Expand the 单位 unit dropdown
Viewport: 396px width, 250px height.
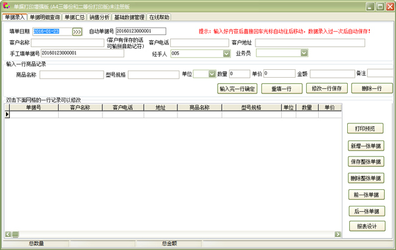212,74
